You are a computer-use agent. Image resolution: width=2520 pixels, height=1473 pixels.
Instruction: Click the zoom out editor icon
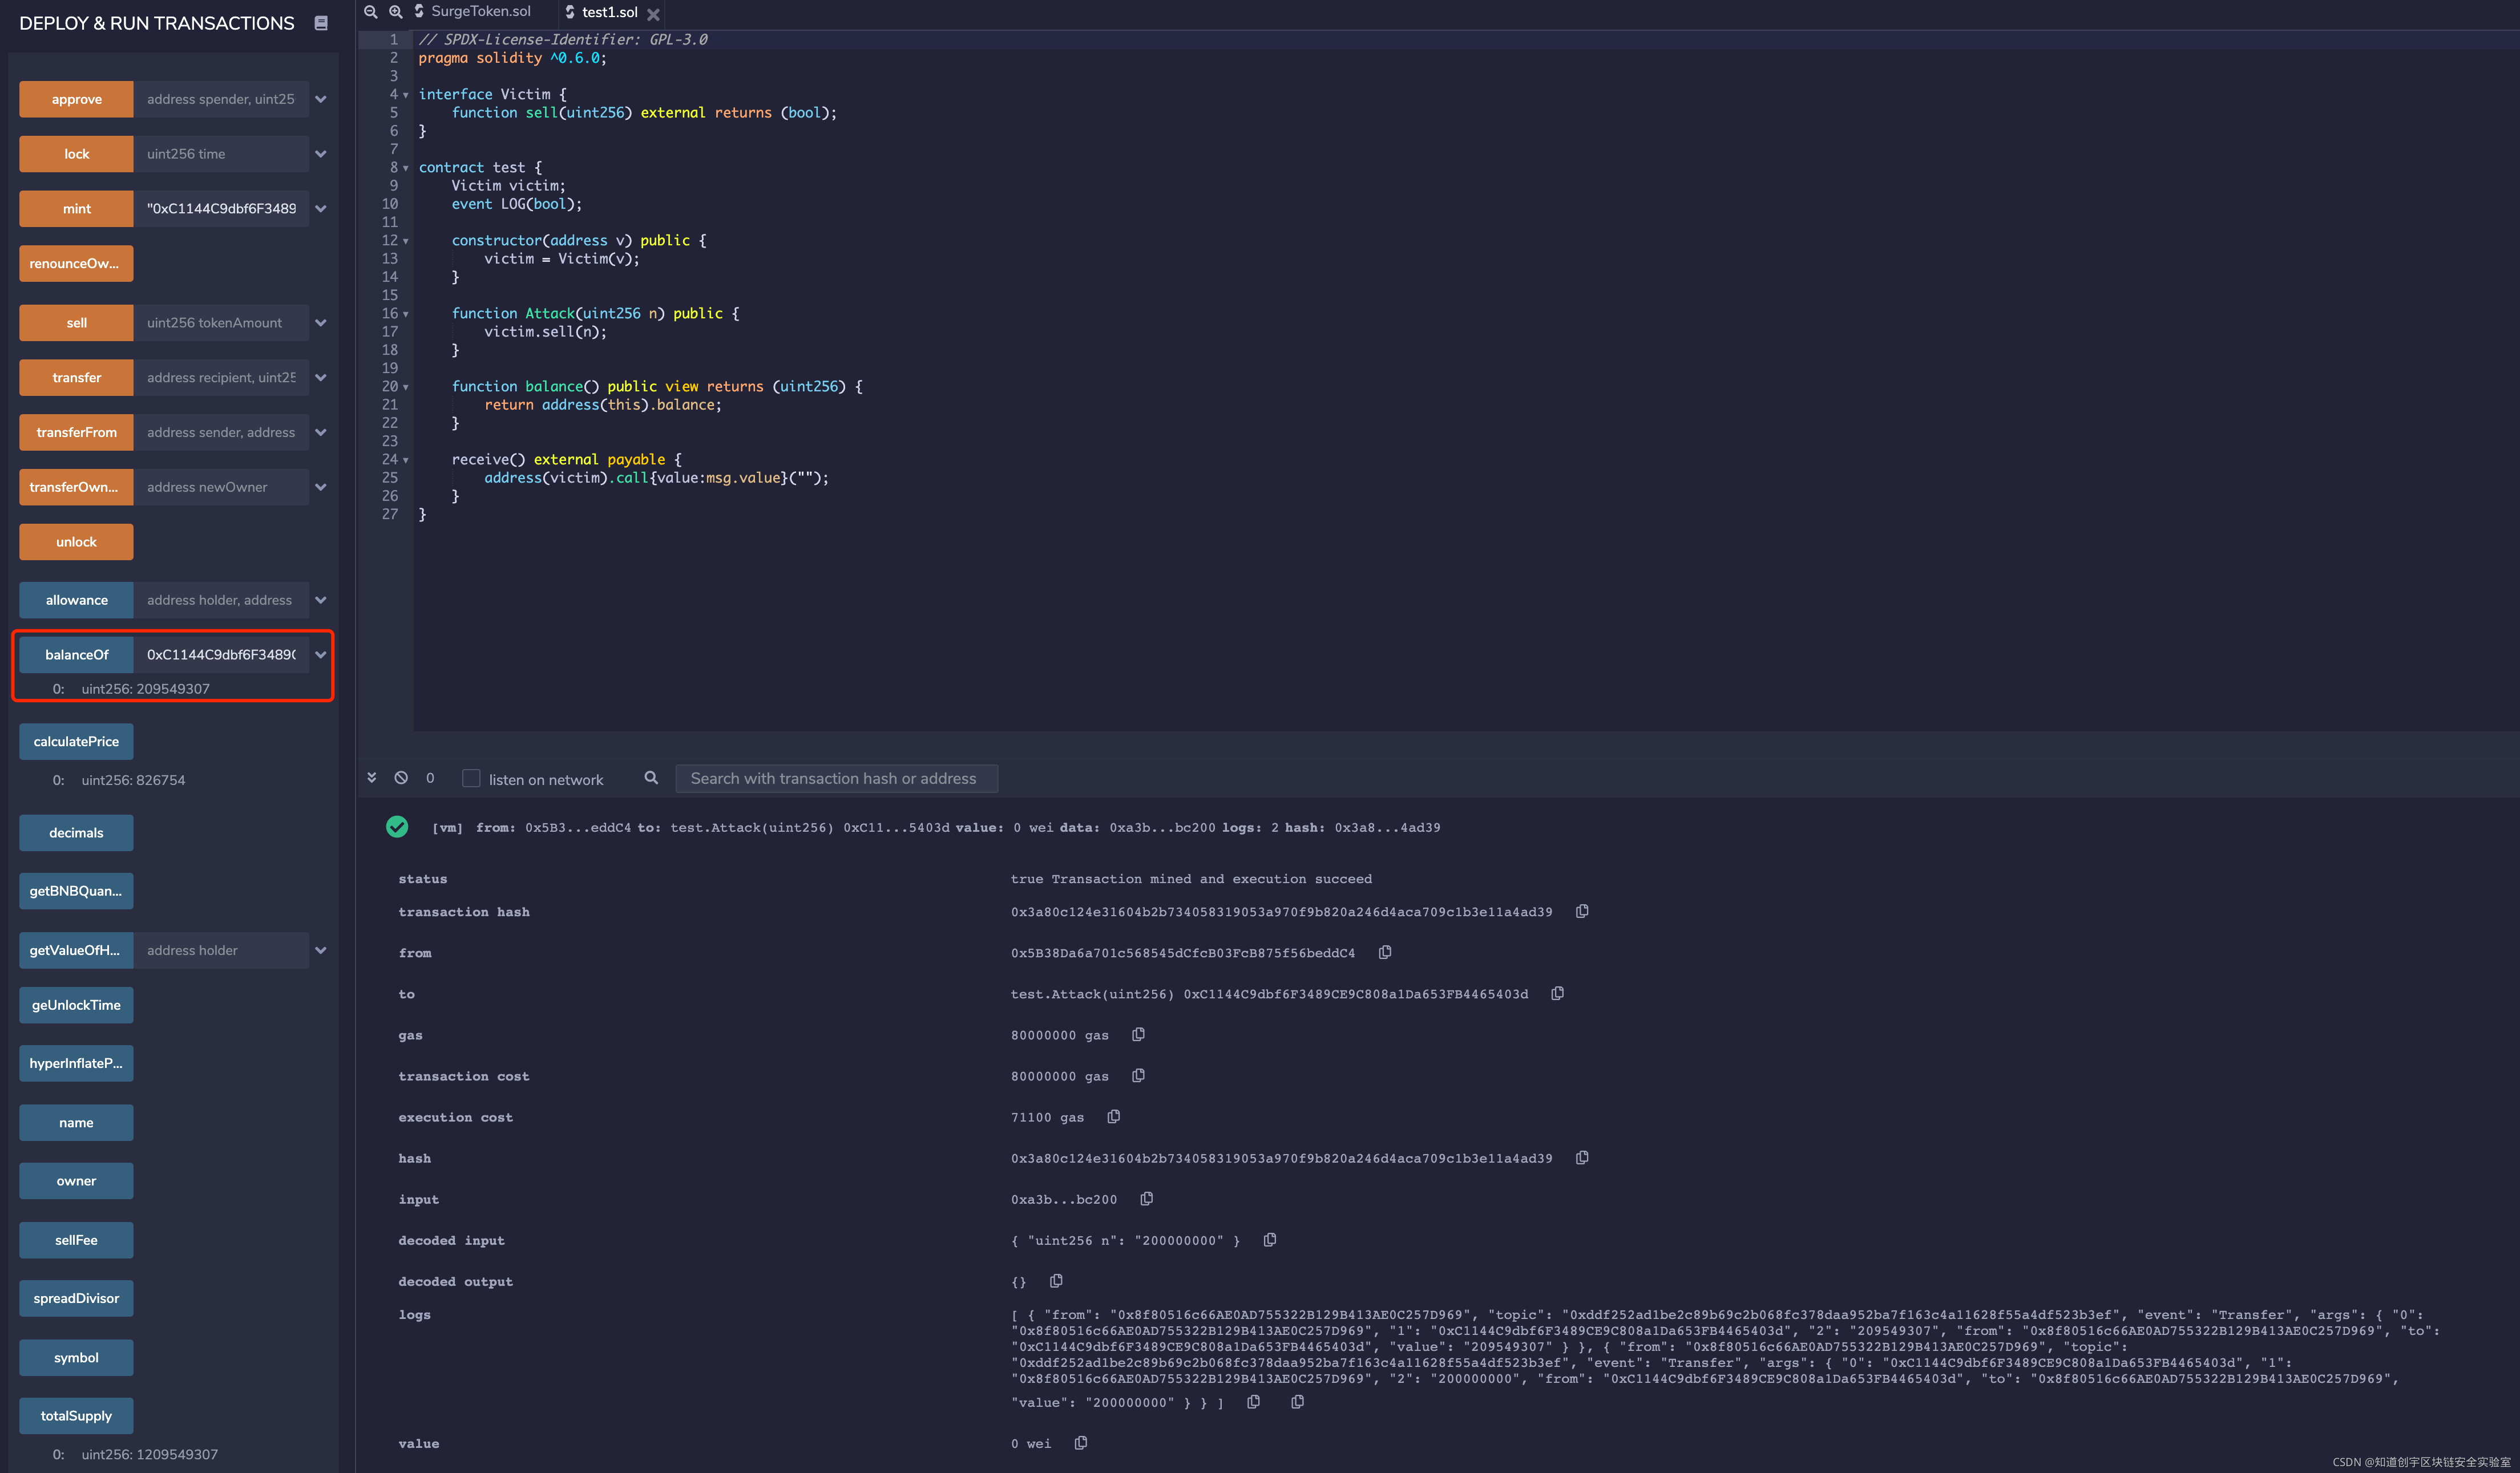[x=370, y=12]
